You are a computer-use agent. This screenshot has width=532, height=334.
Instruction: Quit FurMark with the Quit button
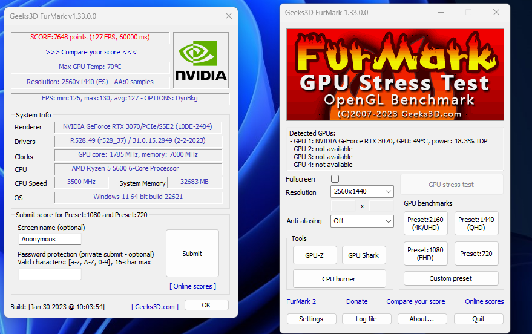[x=478, y=319]
